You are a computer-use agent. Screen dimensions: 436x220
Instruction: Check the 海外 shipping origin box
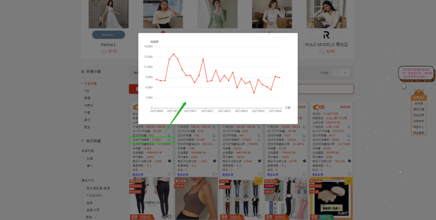pos(82,166)
